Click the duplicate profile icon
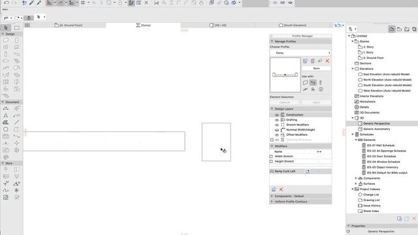 [x=313, y=61]
